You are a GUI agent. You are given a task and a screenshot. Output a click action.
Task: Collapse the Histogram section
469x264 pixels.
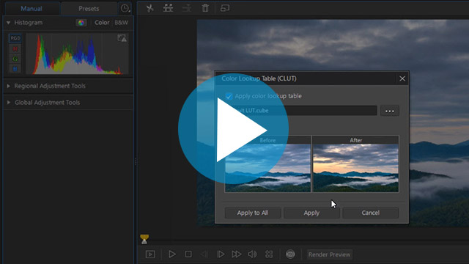tap(8, 23)
